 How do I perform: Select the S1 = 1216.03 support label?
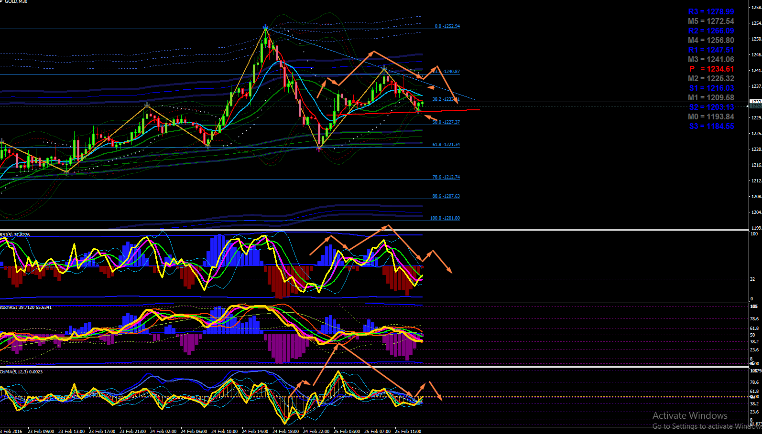(711, 88)
